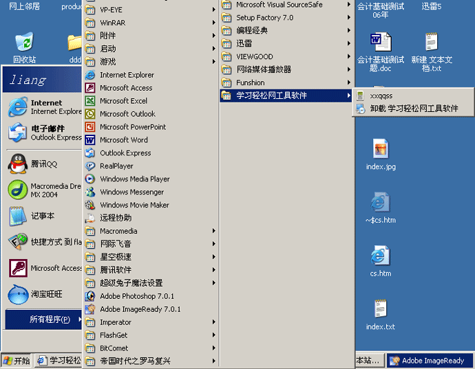Open Setup Factory 7.0 submenu
This screenshot has width=475, height=369.
click(286, 18)
